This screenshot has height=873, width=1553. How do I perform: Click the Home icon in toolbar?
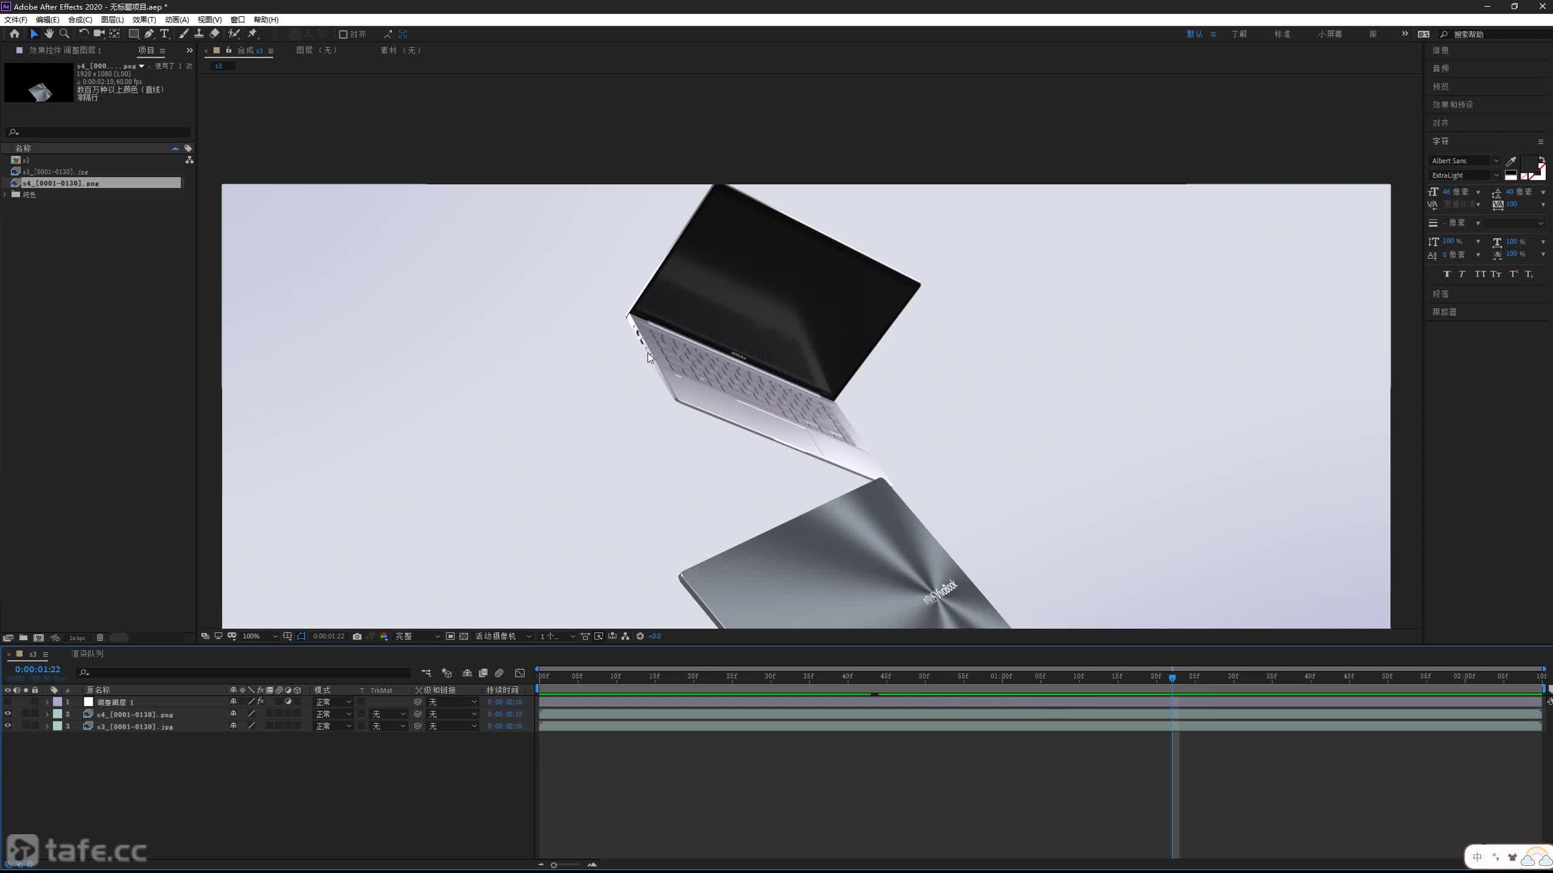pos(15,34)
